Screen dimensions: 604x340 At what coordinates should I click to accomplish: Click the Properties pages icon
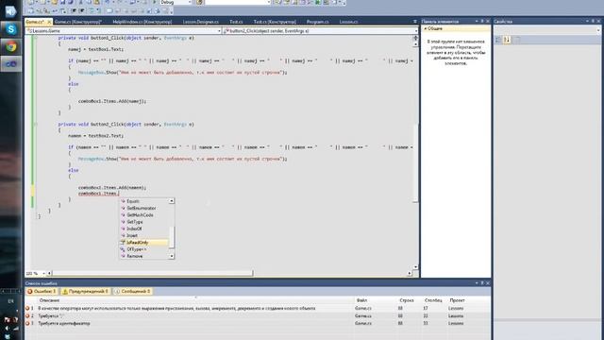click(517, 40)
